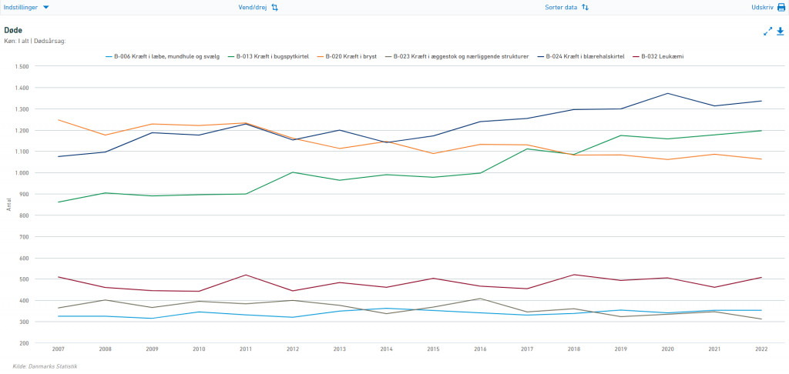Click the Sorter data sort arrows icon
This screenshot has width=789, height=374.
(585, 7)
